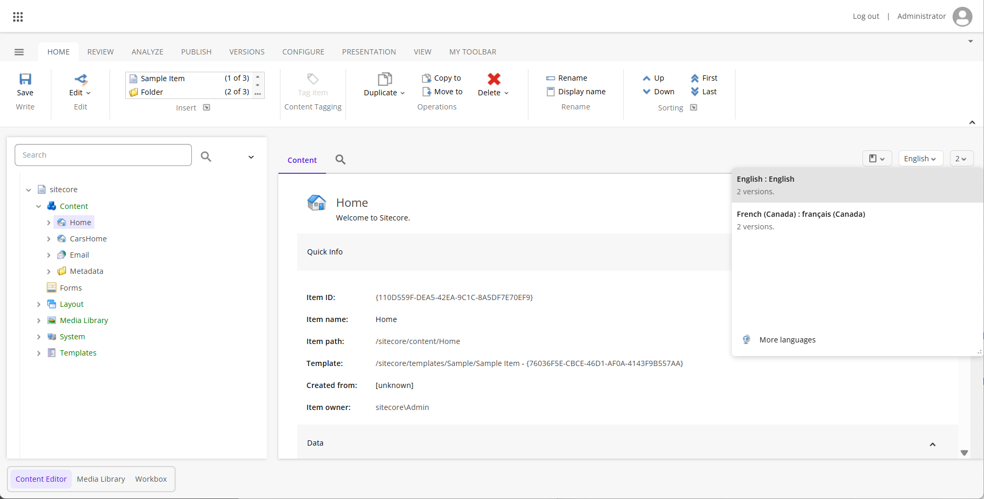
Task: Move item to First position
Action: 704,78
